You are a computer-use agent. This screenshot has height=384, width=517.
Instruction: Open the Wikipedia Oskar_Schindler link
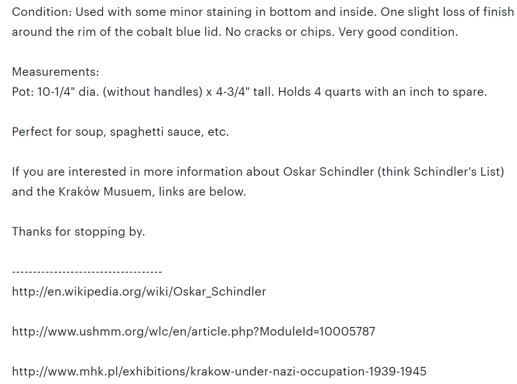point(139,292)
